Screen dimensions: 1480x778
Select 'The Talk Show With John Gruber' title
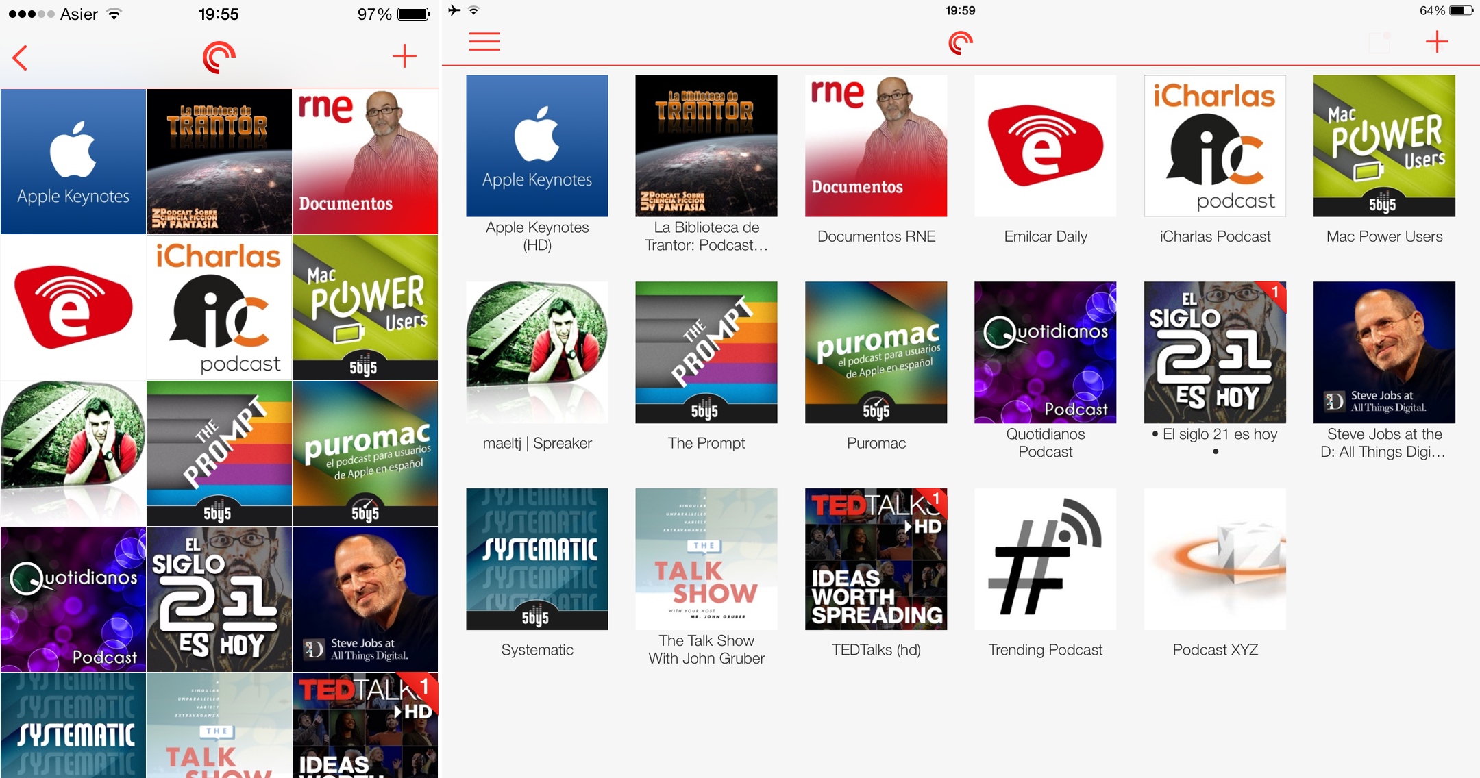[706, 650]
